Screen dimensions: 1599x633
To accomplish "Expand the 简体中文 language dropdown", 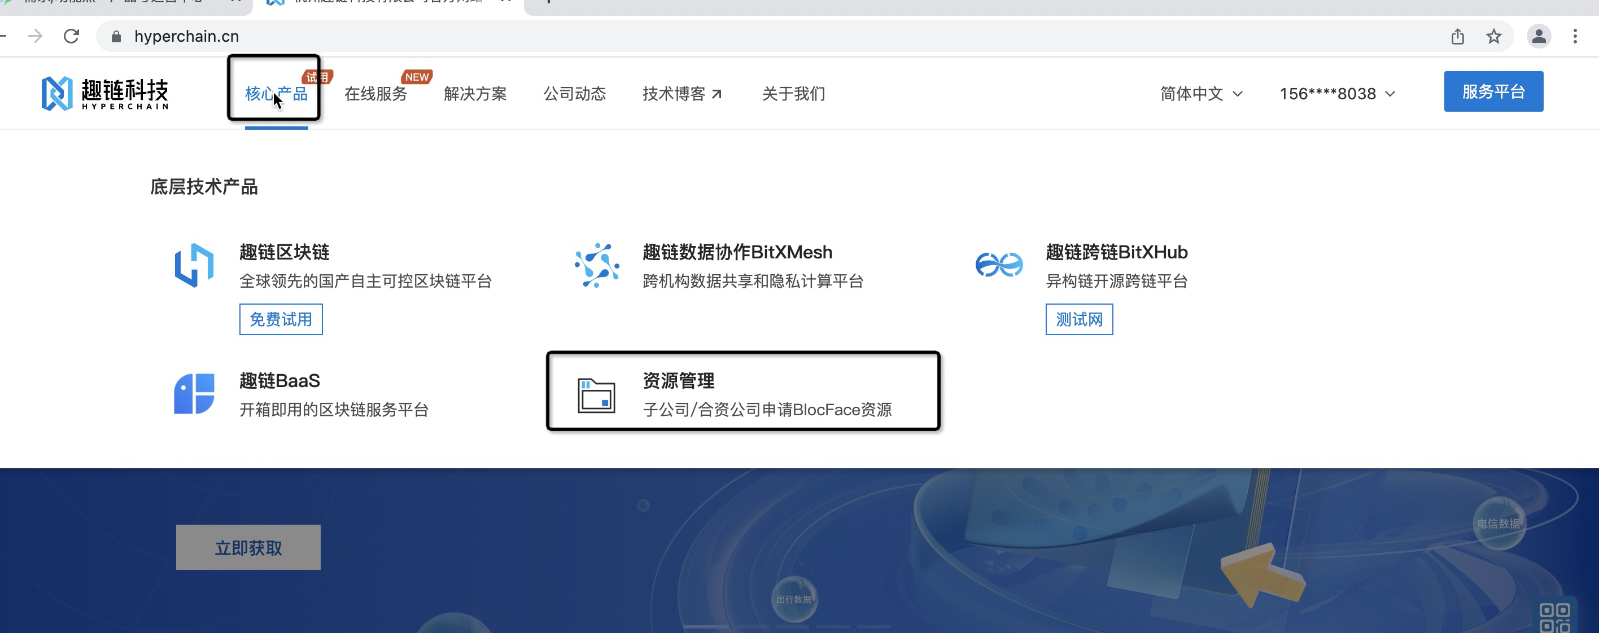I will coord(1202,94).
